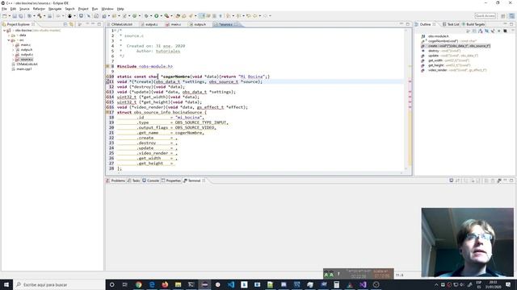Click the error marker on line 11
The image size is (517, 290).
click(107, 81)
